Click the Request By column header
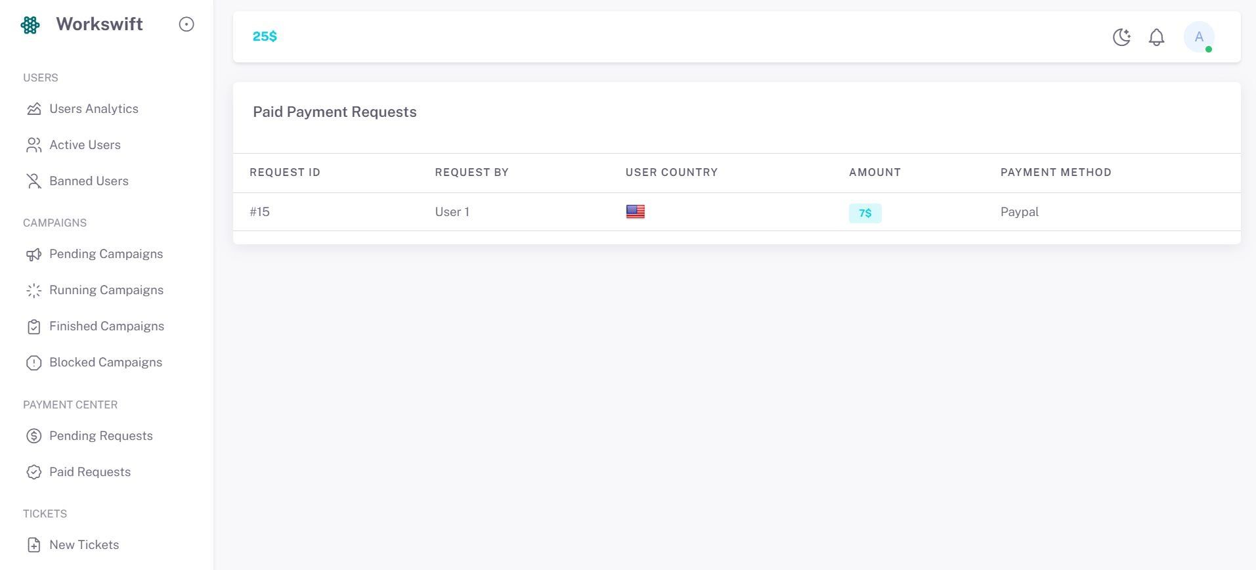The image size is (1256, 570). 471,173
